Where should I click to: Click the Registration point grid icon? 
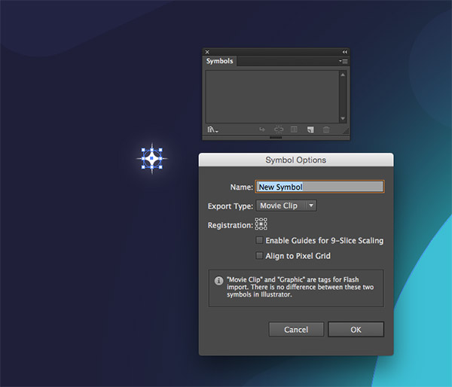pyautogui.click(x=261, y=224)
